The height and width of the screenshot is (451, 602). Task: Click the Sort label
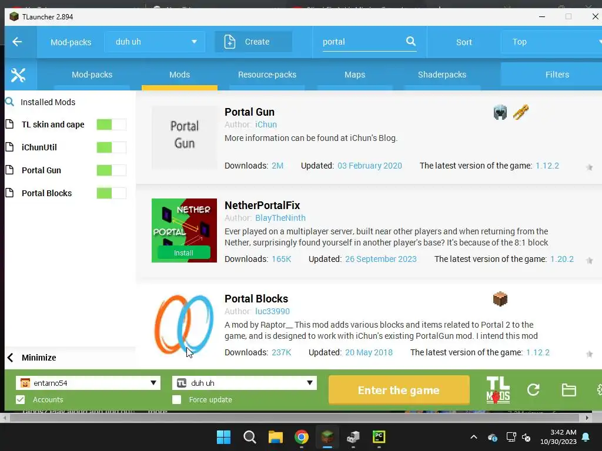[x=464, y=42]
